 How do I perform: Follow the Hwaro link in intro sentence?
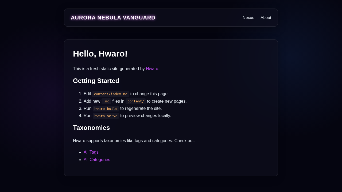pyautogui.click(x=152, y=69)
